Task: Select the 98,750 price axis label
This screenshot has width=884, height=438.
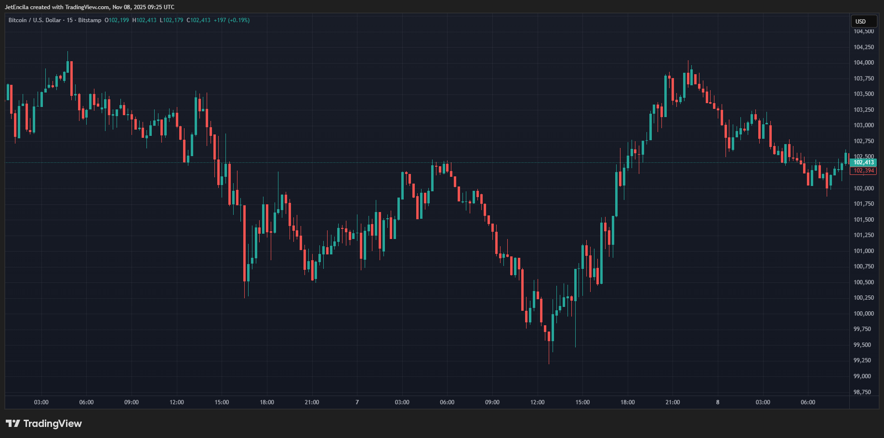Action: pos(862,392)
